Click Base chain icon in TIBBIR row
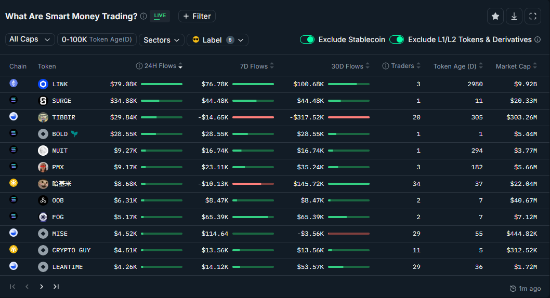The height and width of the screenshot is (298, 550). click(x=14, y=116)
